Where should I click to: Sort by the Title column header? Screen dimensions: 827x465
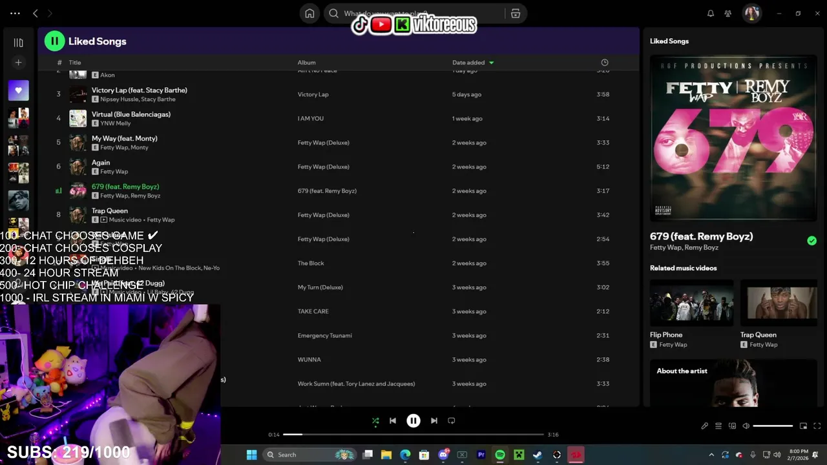point(75,63)
